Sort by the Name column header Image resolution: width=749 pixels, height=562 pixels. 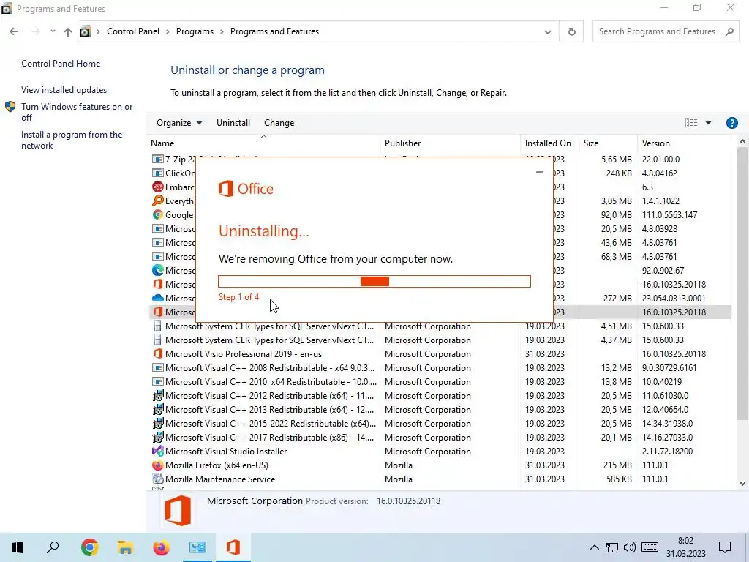[263, 143]
